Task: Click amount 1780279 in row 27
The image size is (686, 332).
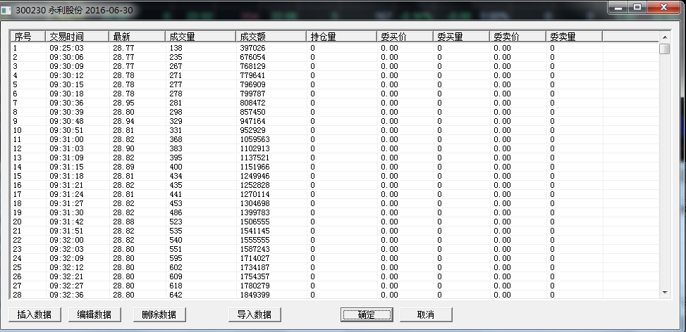Action: pos(255,286)
